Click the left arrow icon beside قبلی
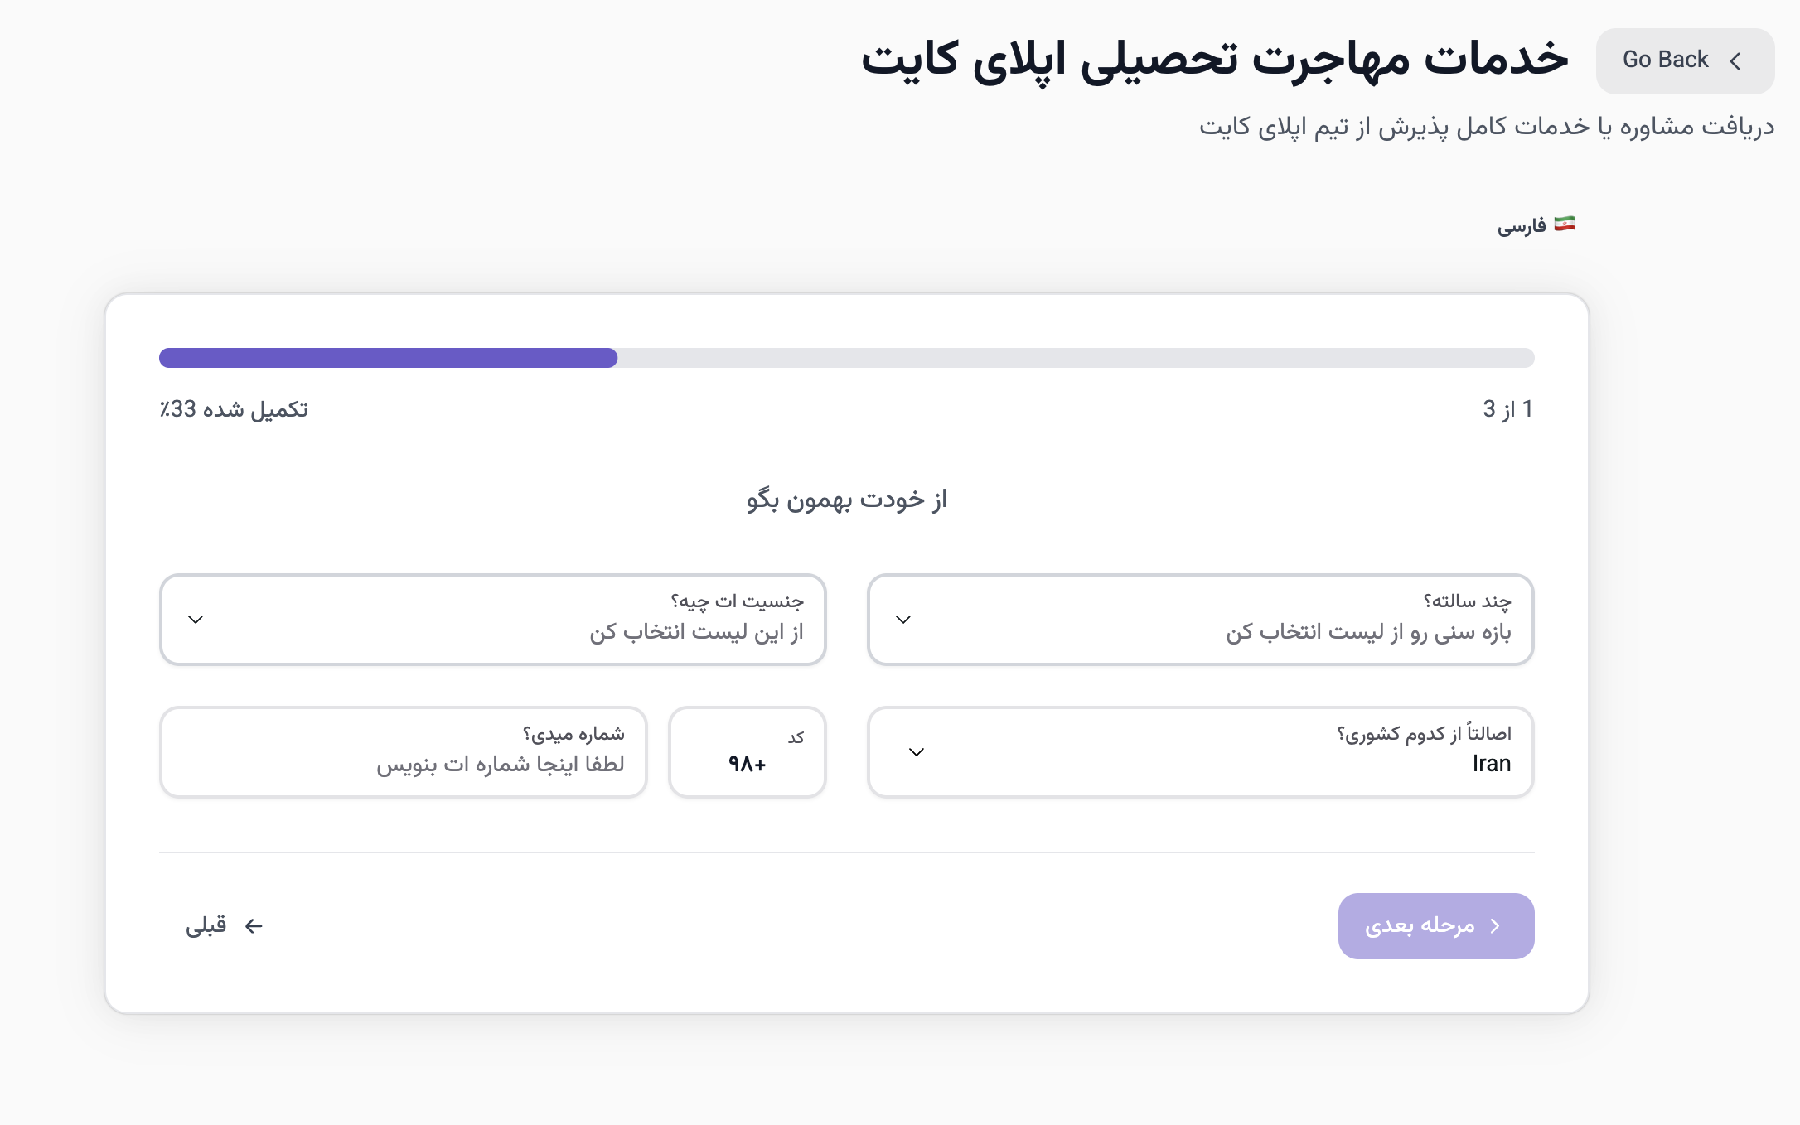1800x1125 pixels. [x=253, y=925]
